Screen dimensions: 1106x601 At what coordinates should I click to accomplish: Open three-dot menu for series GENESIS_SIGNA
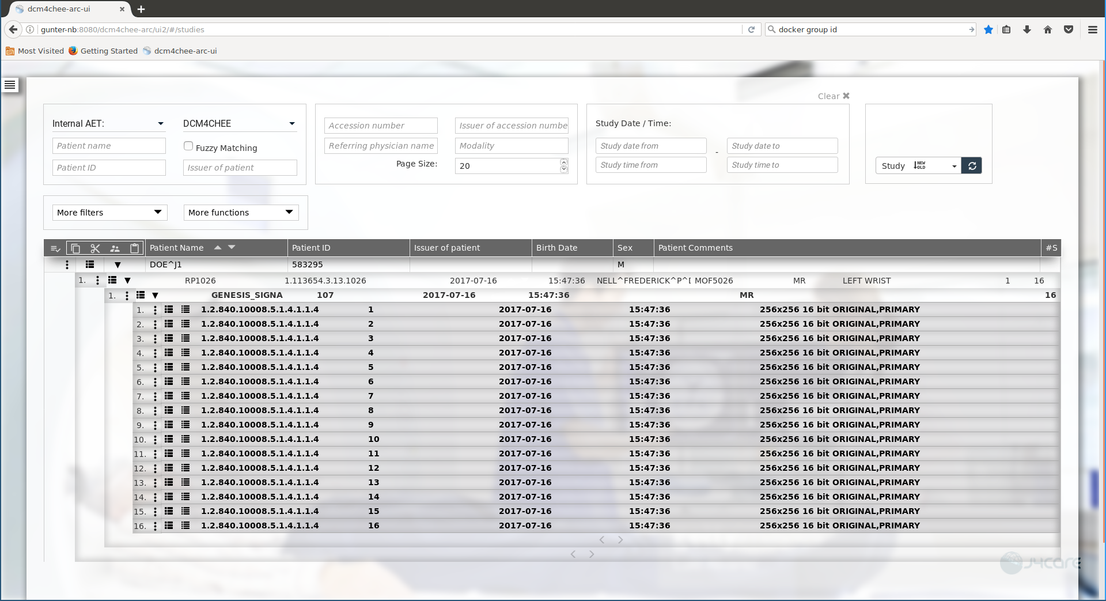(x=127, y=296)
